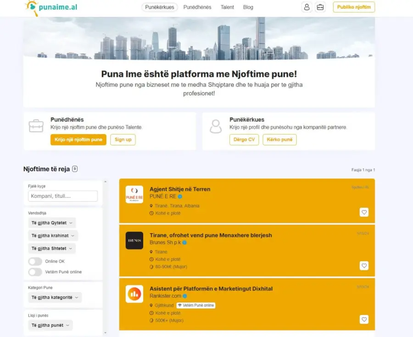Click the briefcase icon in the top bar
This screenshot has width=413, height=337.
[320, 7]
